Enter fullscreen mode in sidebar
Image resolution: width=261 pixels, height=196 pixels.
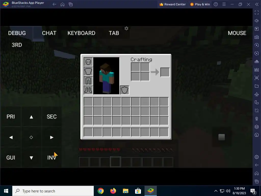pos(257,13)
